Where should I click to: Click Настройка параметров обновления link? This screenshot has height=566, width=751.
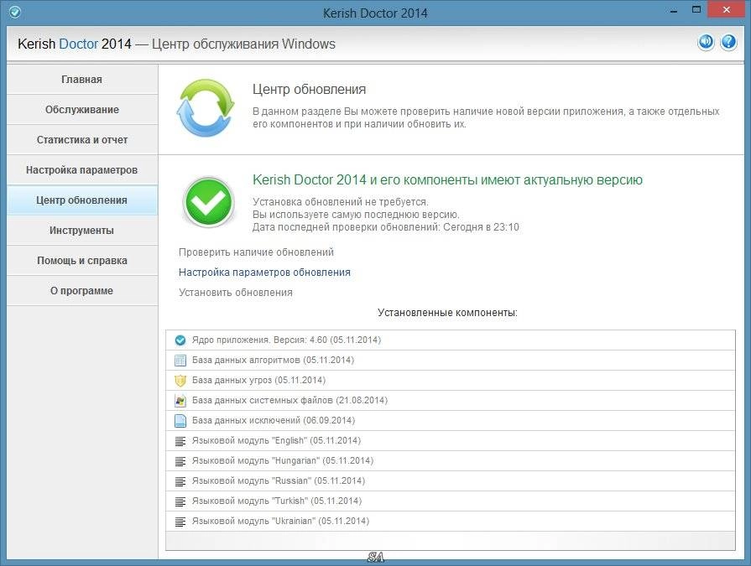pyautogui.click(x=264, y=273)
